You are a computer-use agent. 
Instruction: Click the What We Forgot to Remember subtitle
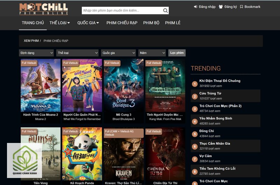[82, 119]
